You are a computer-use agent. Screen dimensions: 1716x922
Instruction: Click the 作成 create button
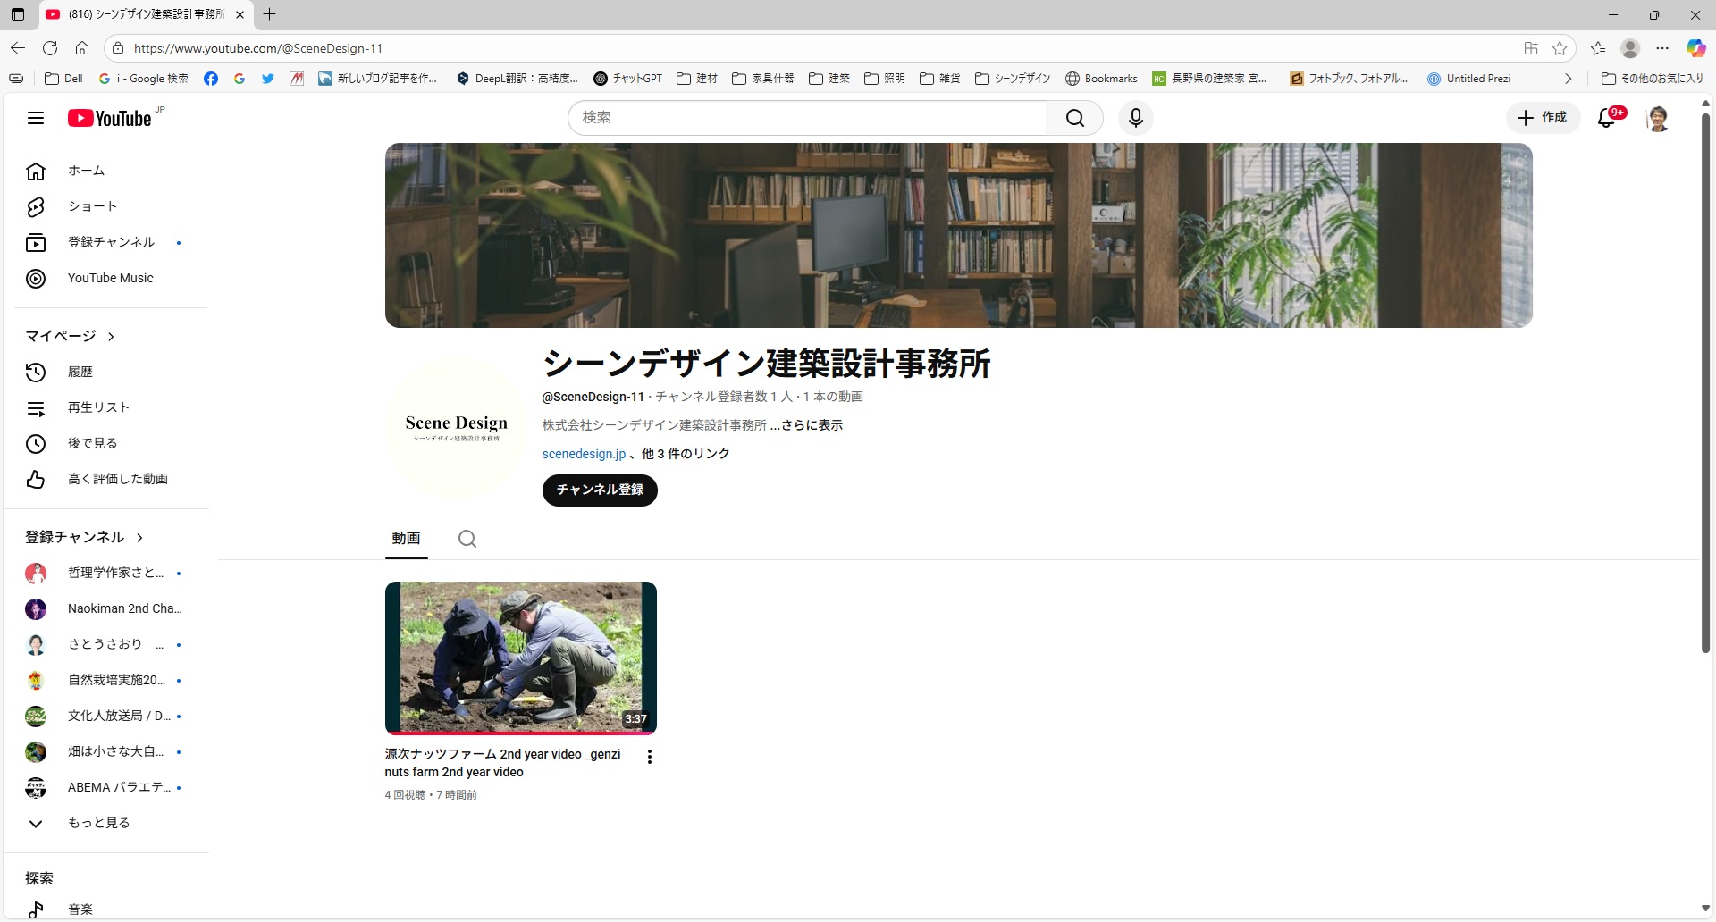(1543, 118)
